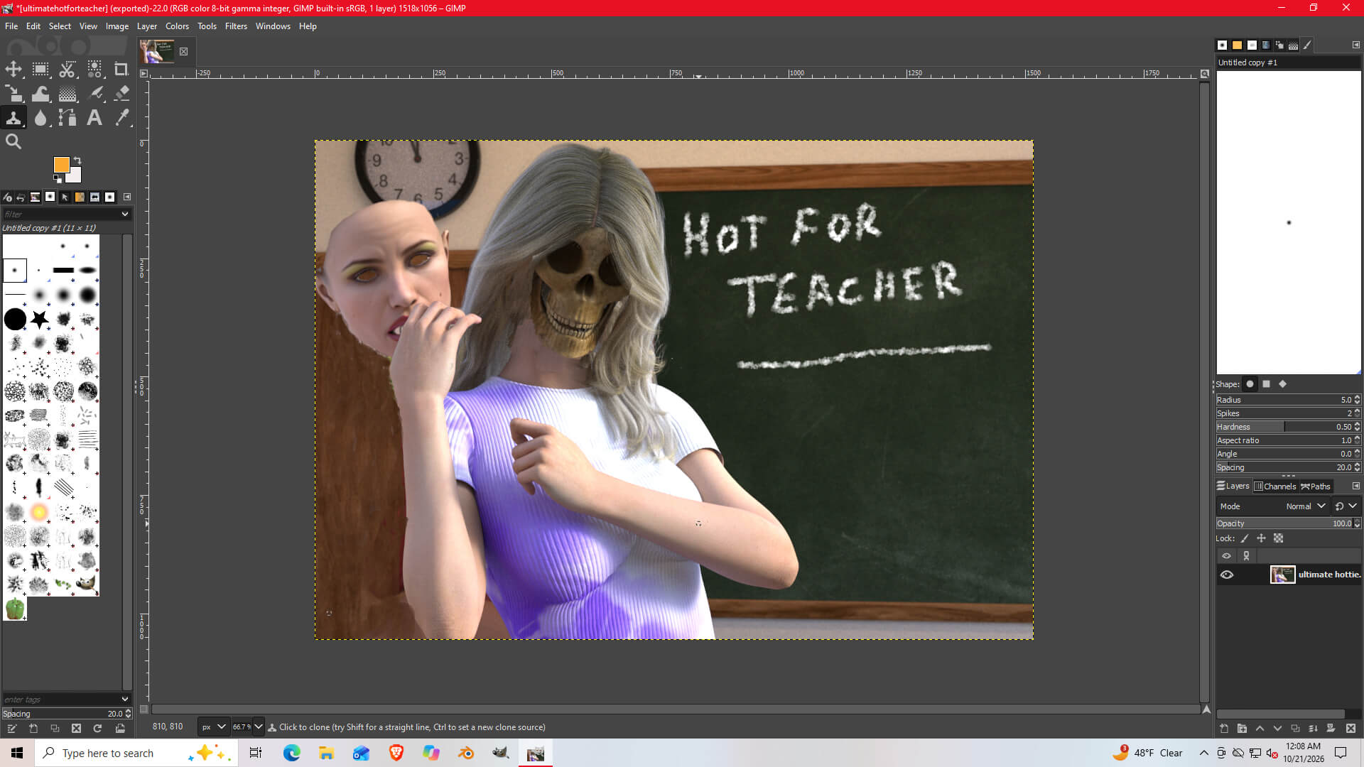The width and height of the screenshot is (1364, 767).
Task: Create a new layer
Action: pyautogui.click(x=1224, y=729)
